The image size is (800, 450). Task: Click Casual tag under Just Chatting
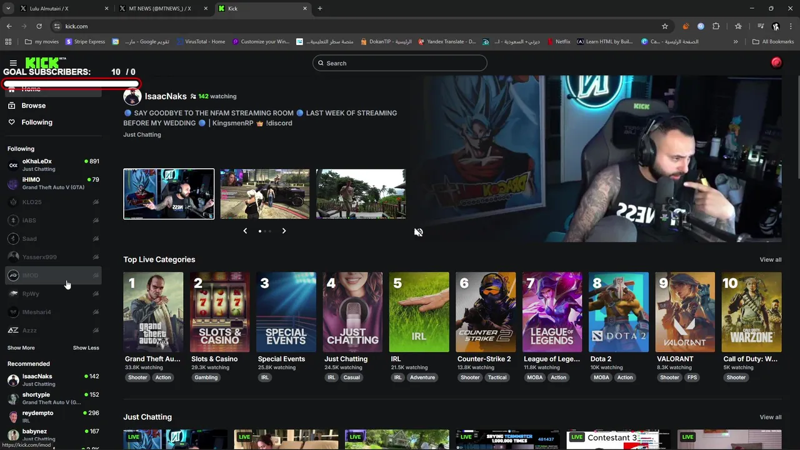coord(351,377)
